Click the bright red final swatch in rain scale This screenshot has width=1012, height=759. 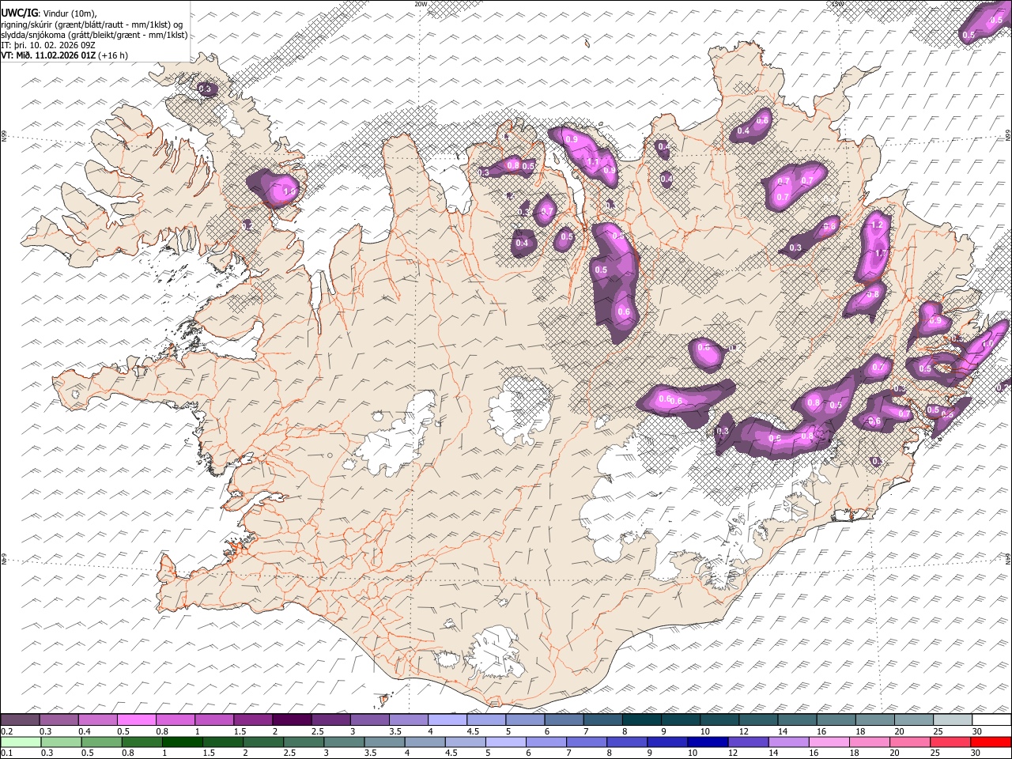click(x=991, y=742)
